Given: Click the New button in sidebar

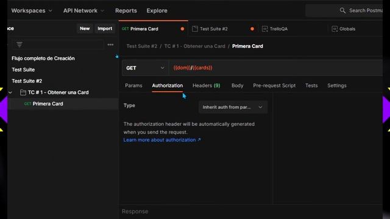Looking at the screenshot, I should click(x=85, y=29).
